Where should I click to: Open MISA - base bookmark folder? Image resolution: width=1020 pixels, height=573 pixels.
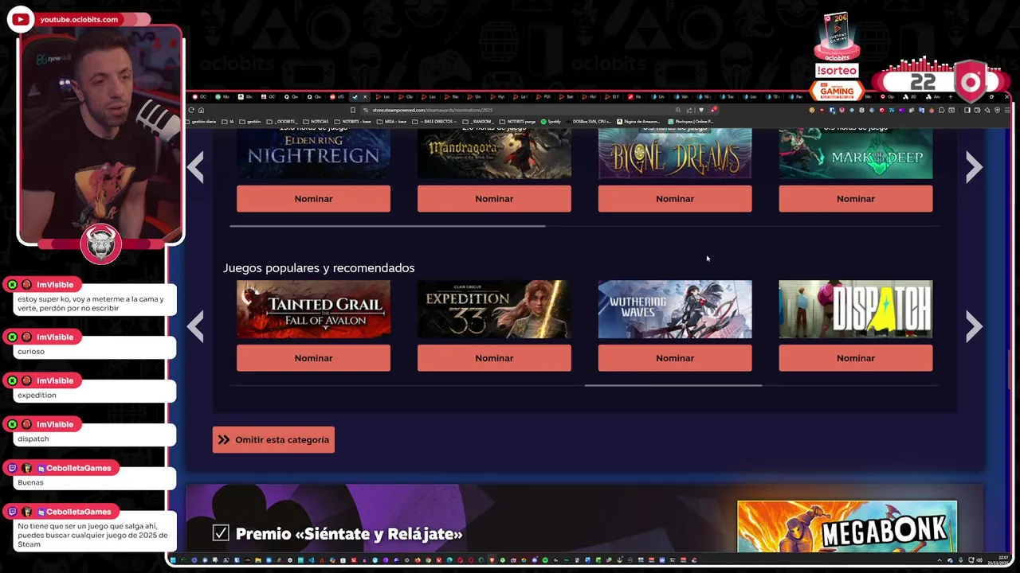coord(391,122)
